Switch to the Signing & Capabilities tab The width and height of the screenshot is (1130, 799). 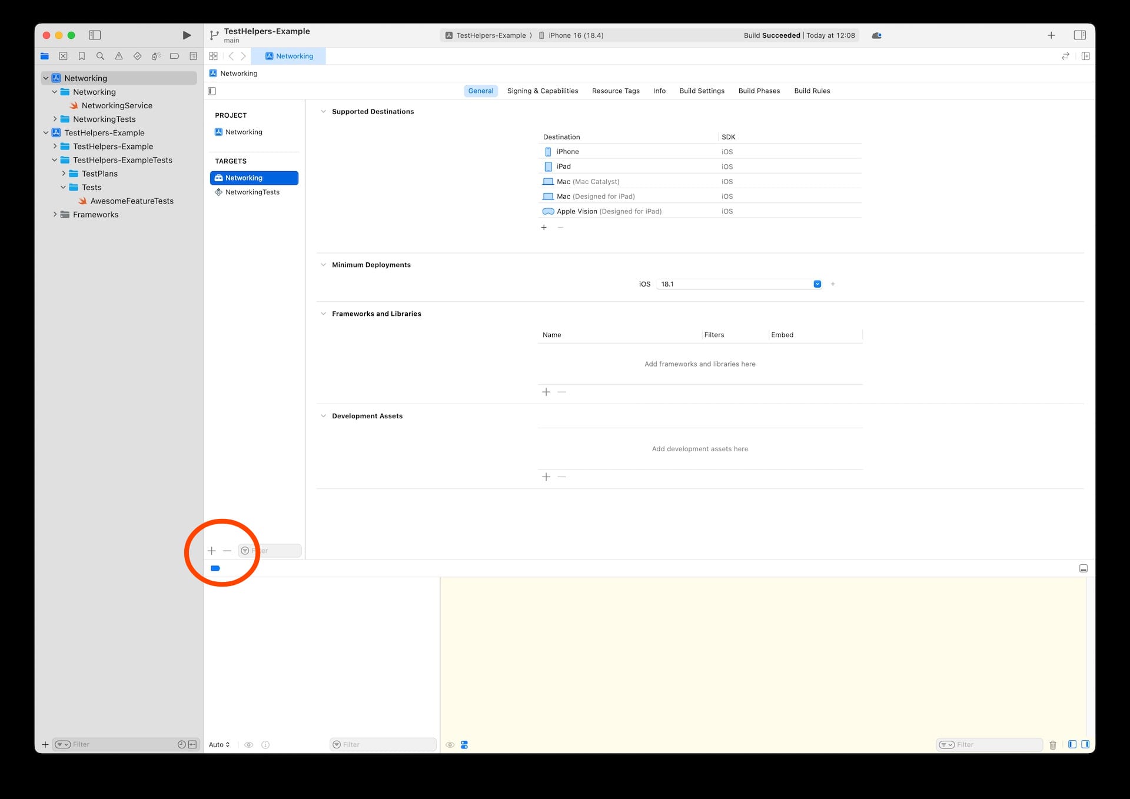click(x=543, y=91)
